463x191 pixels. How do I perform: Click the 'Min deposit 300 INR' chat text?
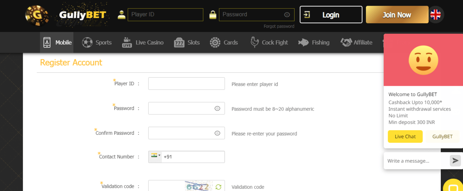(412, 123)
